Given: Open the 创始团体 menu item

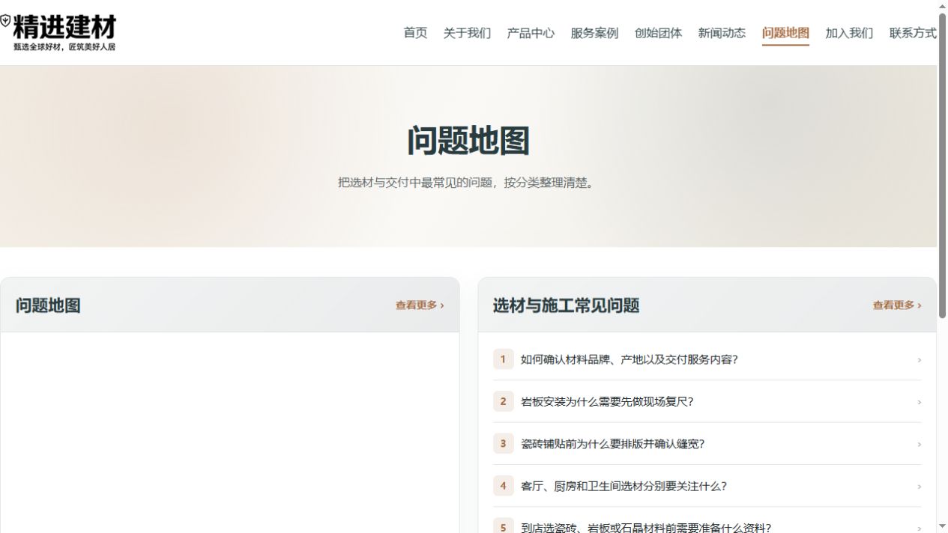Looking at the screenshot, I should (658, 33).
